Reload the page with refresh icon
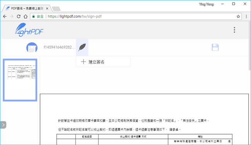 (x=19, y=17)
